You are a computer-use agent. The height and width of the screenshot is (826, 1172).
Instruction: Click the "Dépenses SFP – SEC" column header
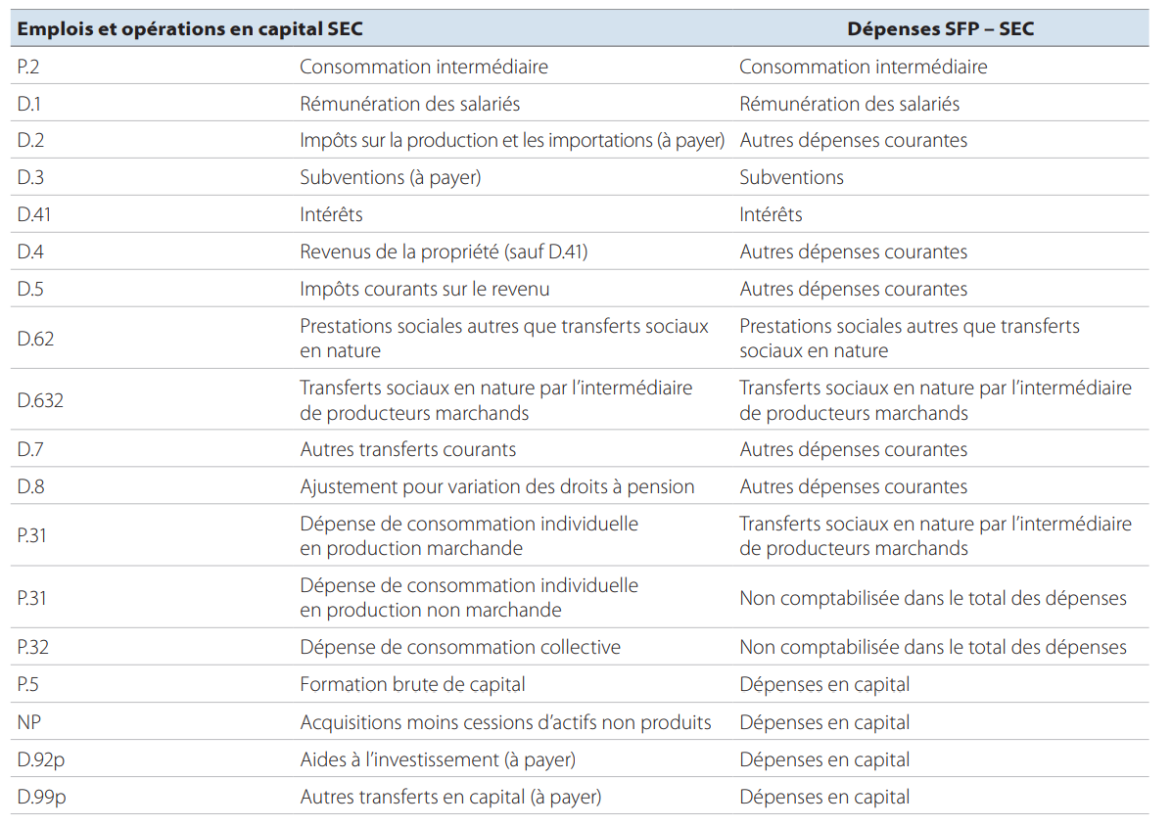pos(940,29)
